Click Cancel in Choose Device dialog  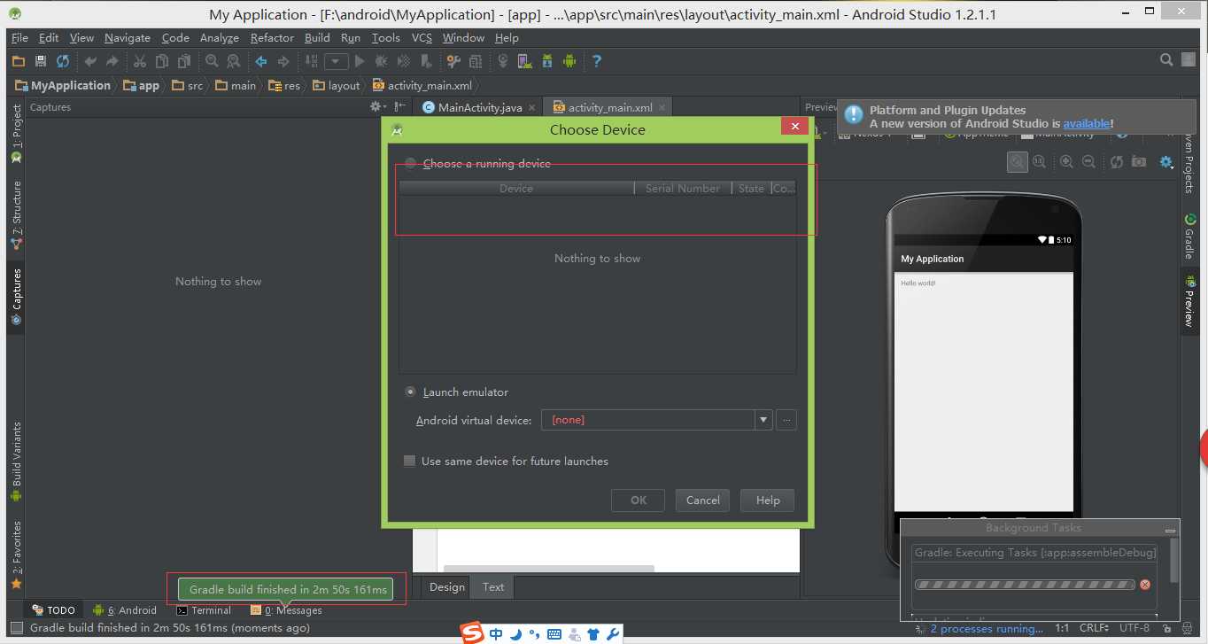tap(703, 500)
